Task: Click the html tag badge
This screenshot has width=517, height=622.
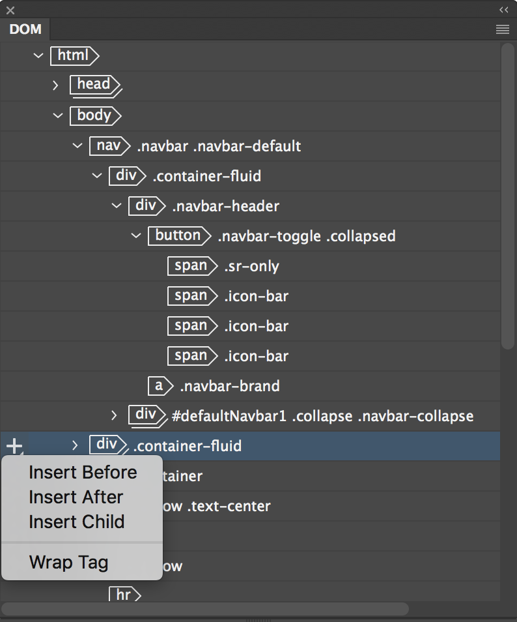Action: 74,56
